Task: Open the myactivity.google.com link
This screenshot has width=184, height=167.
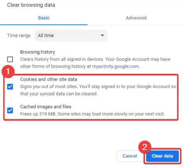Action: [x=116, y=66]
